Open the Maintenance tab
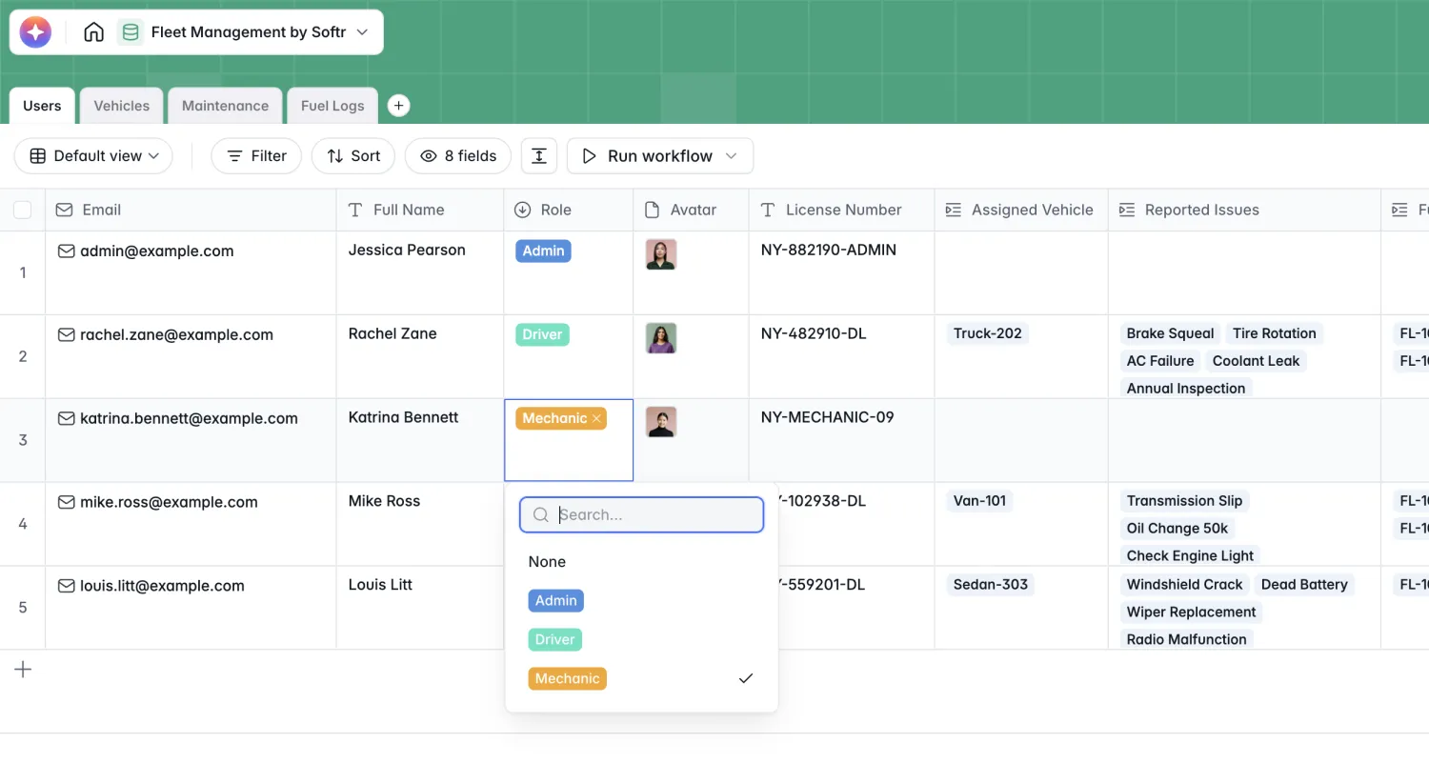The width and height of the screenshot is (1429, 783). point(225,106)
